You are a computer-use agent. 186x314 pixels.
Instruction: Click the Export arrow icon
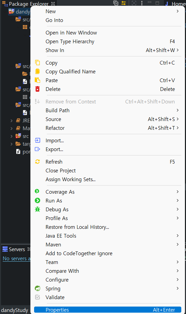point(37,149)
